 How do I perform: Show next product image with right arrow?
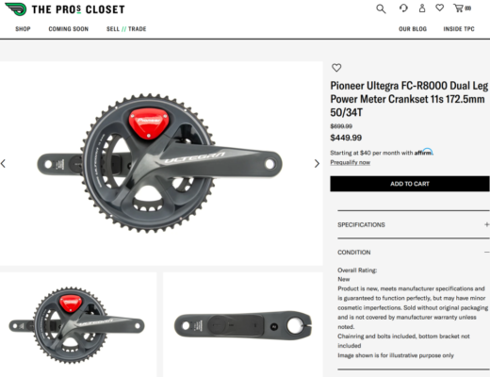(317, 163)
